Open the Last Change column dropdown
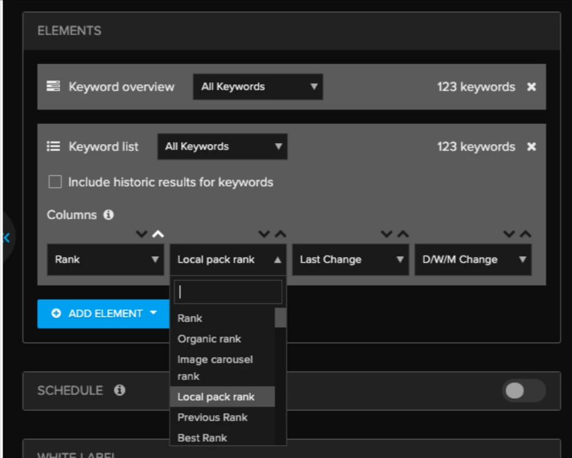572x458 pixels. [350, 259]
